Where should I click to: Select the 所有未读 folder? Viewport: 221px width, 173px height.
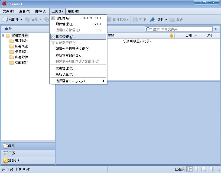(21, 46)
